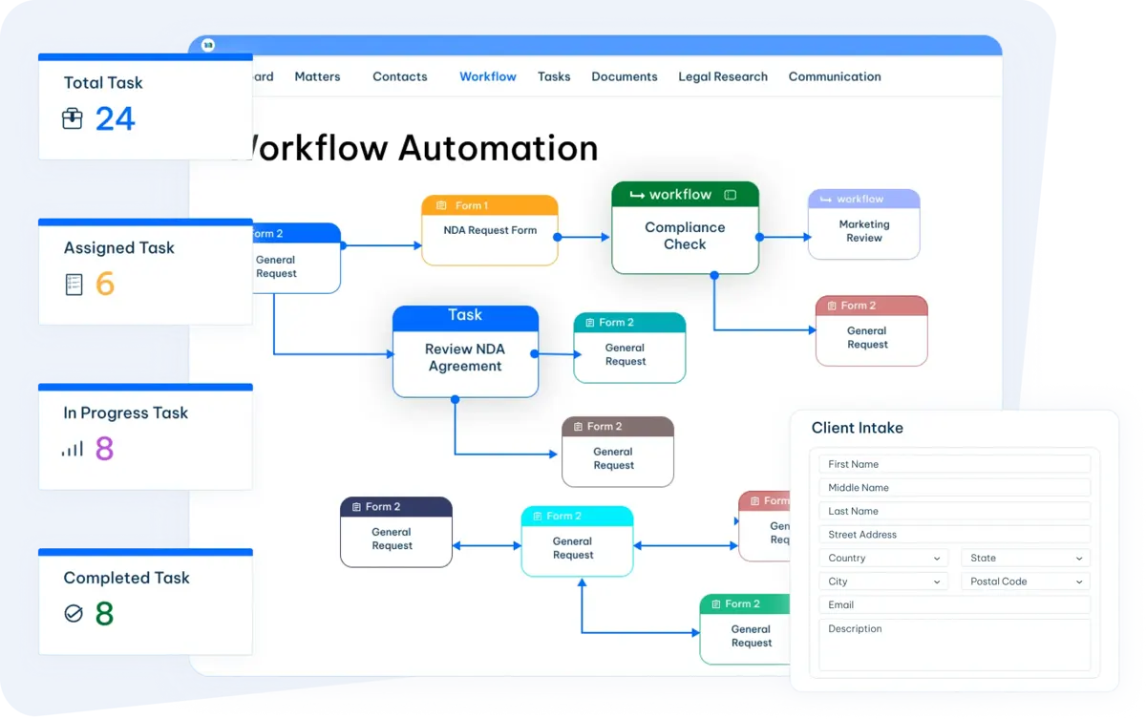The image size is (1146, 719).
Task: Click the Email input field
Action: [955, 604]
